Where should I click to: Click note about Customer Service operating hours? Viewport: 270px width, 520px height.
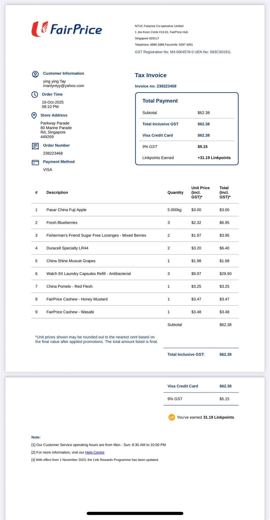pos(98,445)
